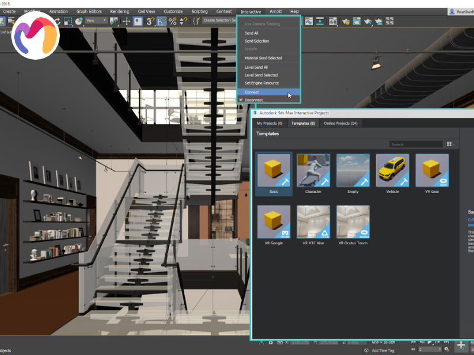Pick the VR Oculus Touch template
This screenshot has width=474, height=355.
[x=353, y=222]
